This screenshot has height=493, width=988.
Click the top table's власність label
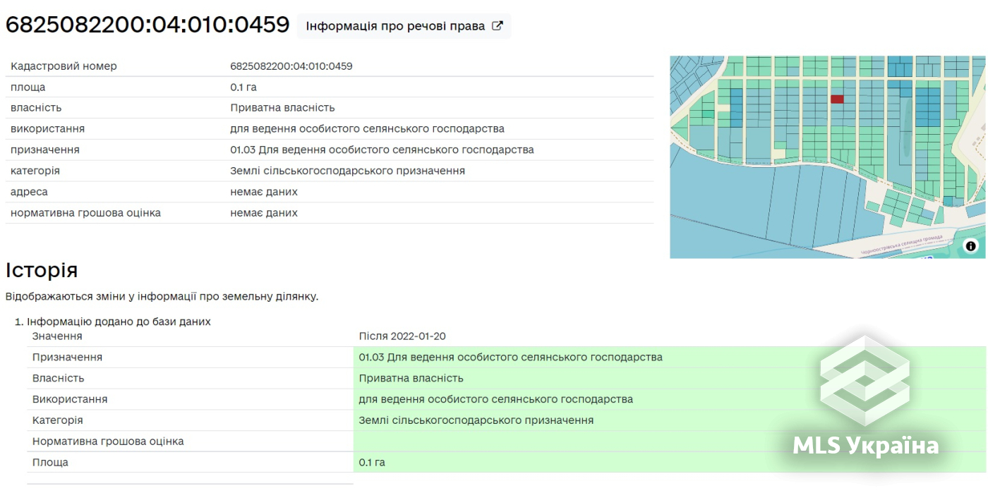pyautogui.click(x=36, y=108)
